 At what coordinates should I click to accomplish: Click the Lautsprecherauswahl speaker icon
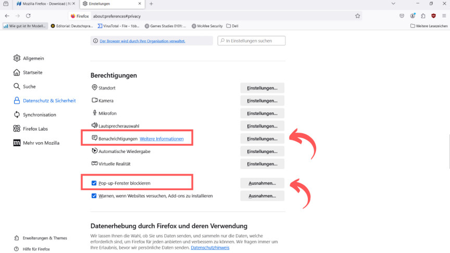point(94,125)
